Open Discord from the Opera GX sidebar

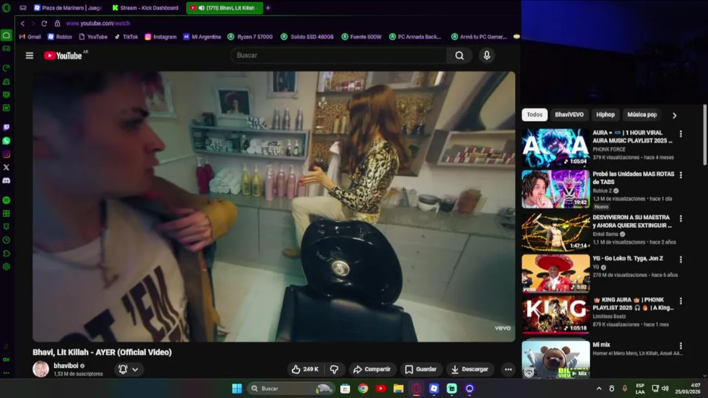coord(6,181)
